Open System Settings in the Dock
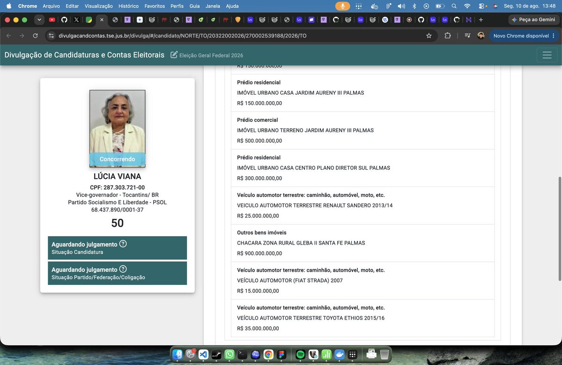 [x=190, y=355]
